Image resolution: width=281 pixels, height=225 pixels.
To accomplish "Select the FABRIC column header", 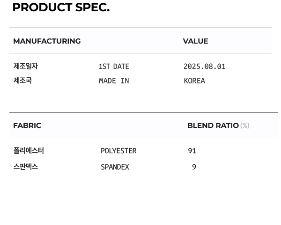I will click(x=27, y=126).
